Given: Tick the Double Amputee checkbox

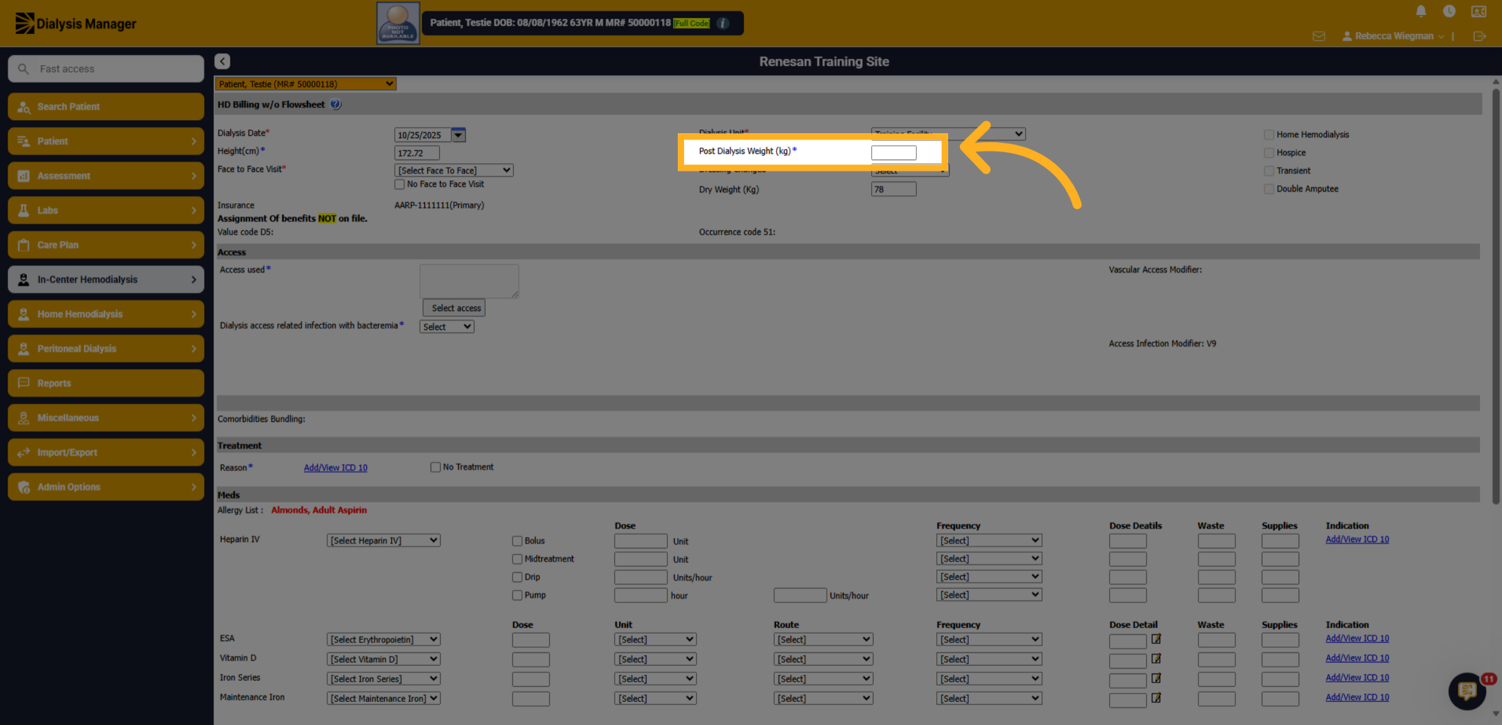Looking at the screenshot, I should 1269,189.
